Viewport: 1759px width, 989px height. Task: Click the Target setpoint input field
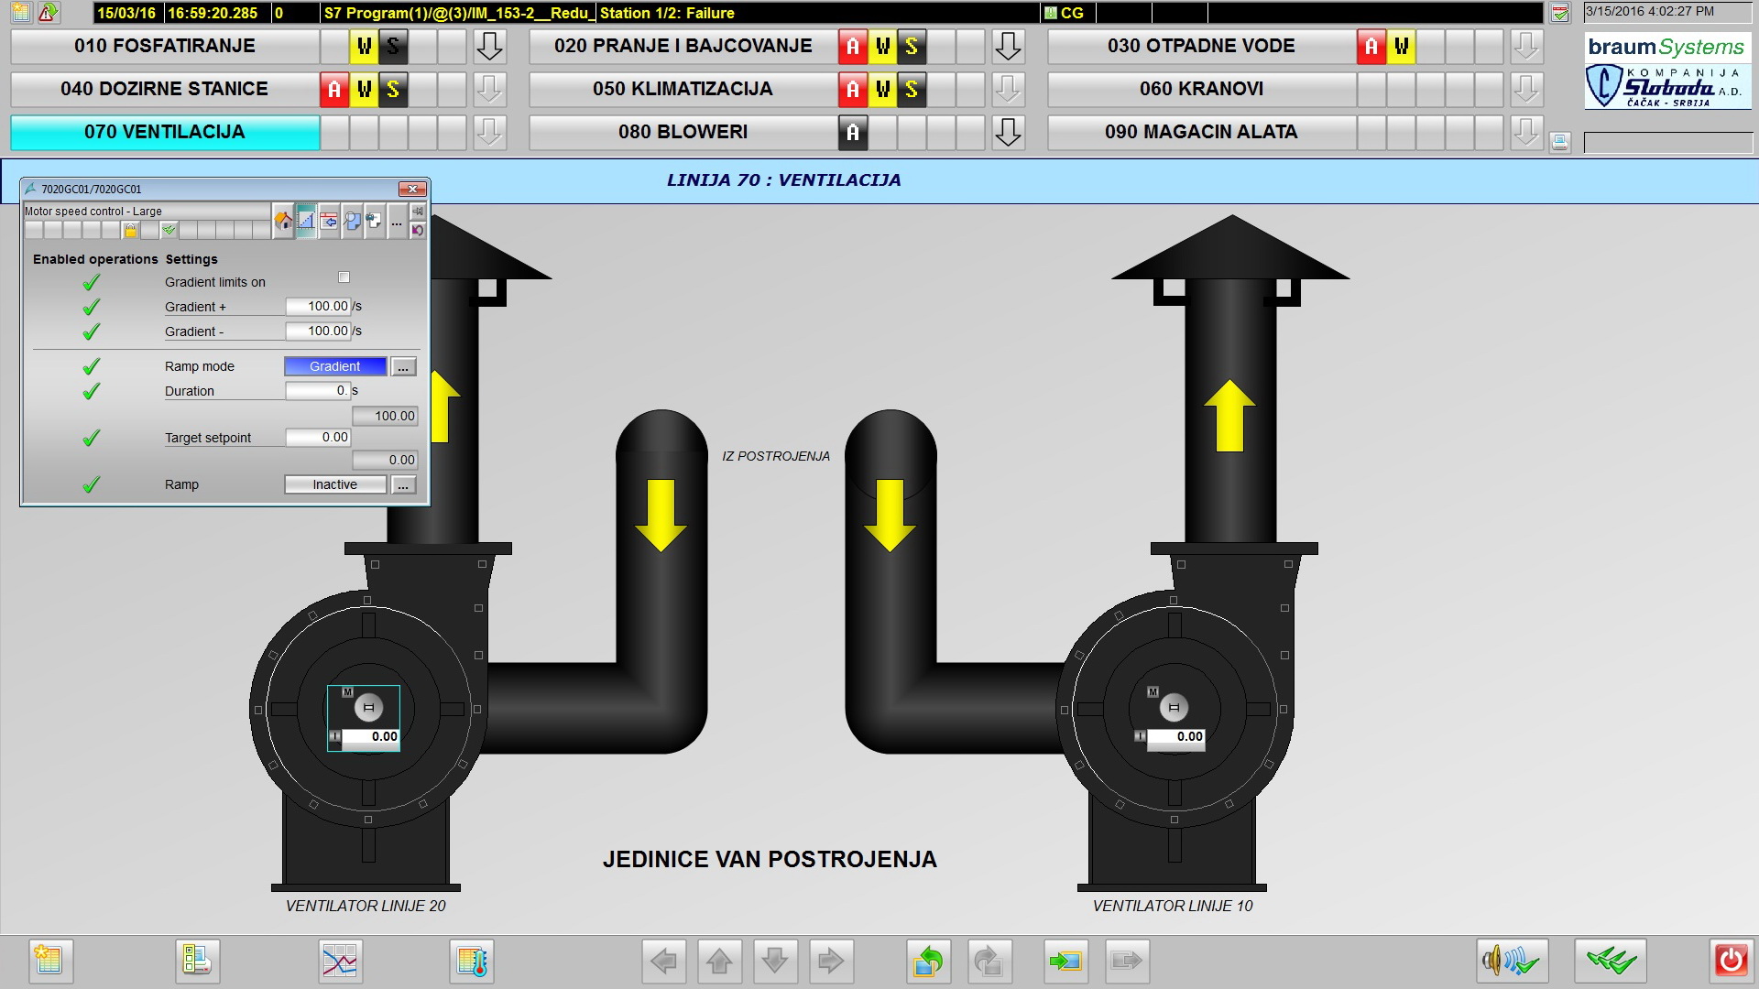pos(318,438)
